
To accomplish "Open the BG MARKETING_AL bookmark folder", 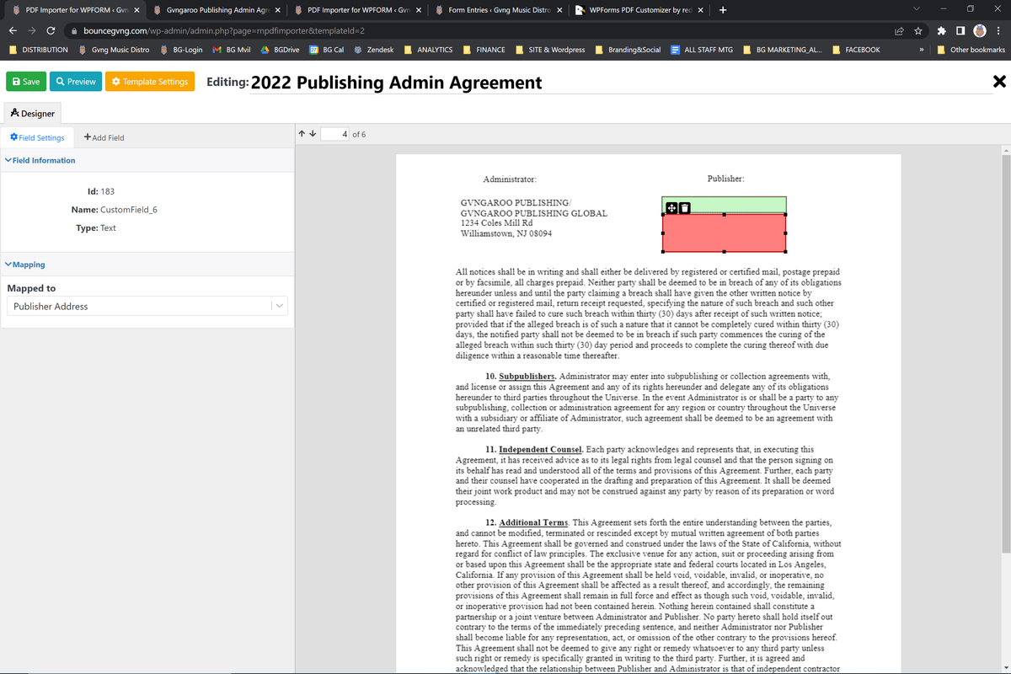I will 783,50.
